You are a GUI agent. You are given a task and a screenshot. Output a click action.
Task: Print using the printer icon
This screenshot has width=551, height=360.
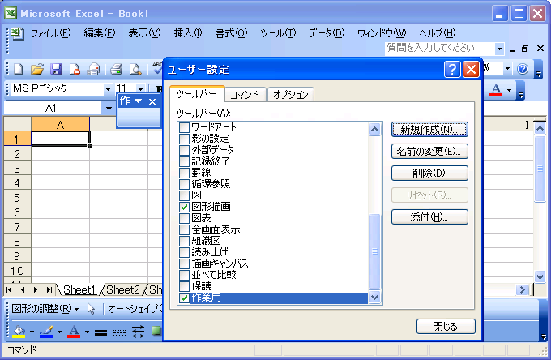pos(117,69)
